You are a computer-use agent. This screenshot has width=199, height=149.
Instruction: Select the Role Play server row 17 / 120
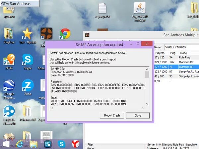tap(177, 57)
